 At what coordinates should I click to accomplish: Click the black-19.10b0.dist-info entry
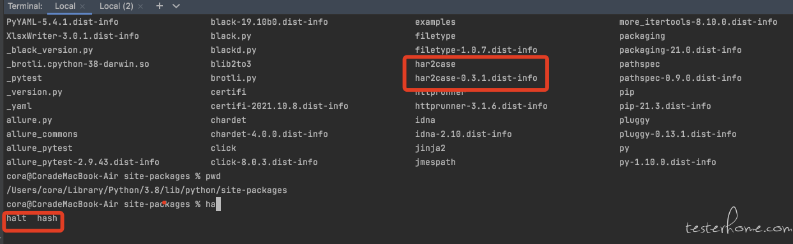(x=269, y=22)
